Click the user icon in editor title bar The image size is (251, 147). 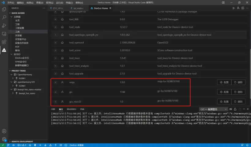pos(238,8)
